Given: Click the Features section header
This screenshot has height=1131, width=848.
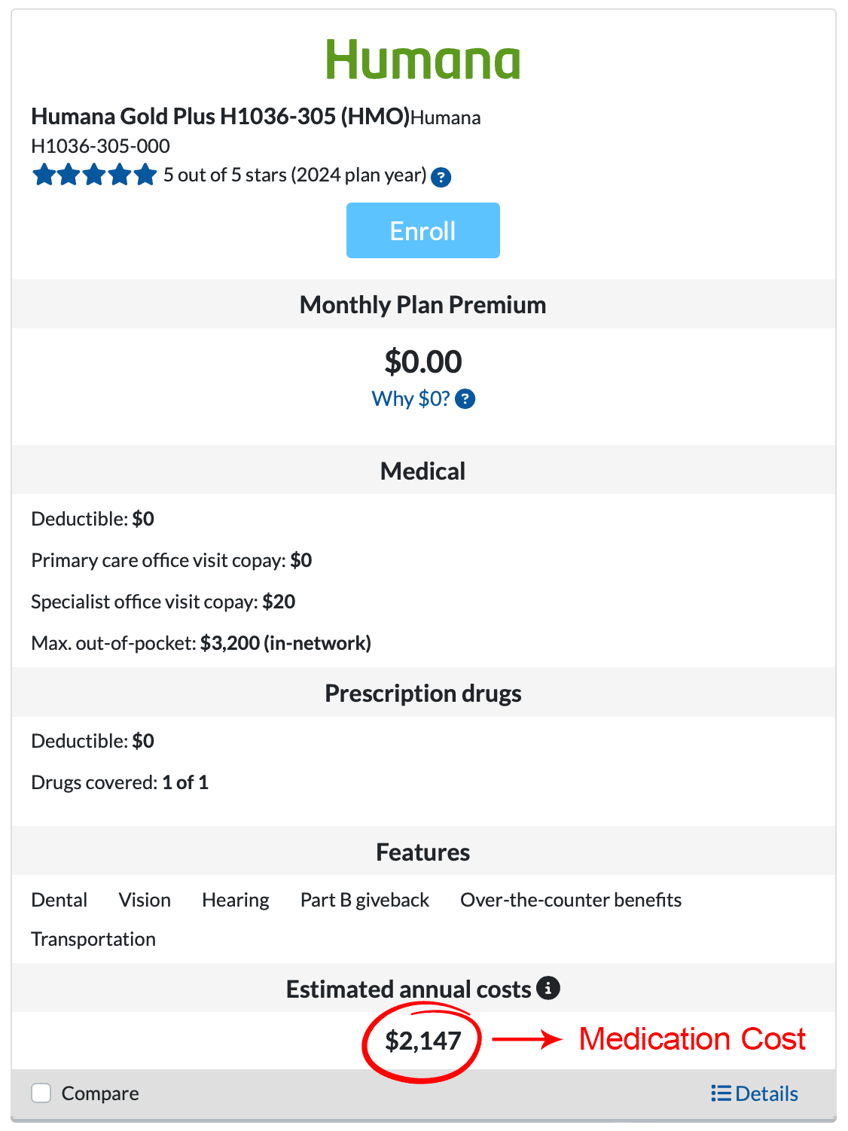Looking at the screenshot, I should coord(422,852).
